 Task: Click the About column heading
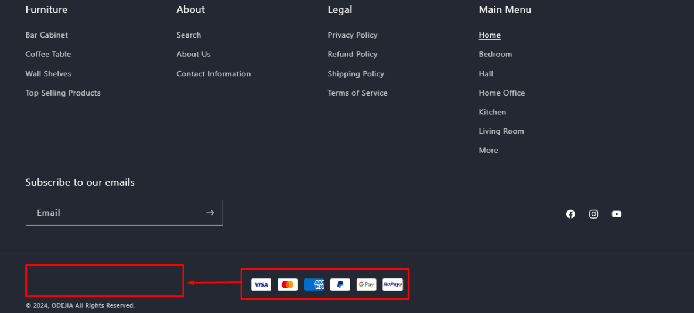(191, 9)
